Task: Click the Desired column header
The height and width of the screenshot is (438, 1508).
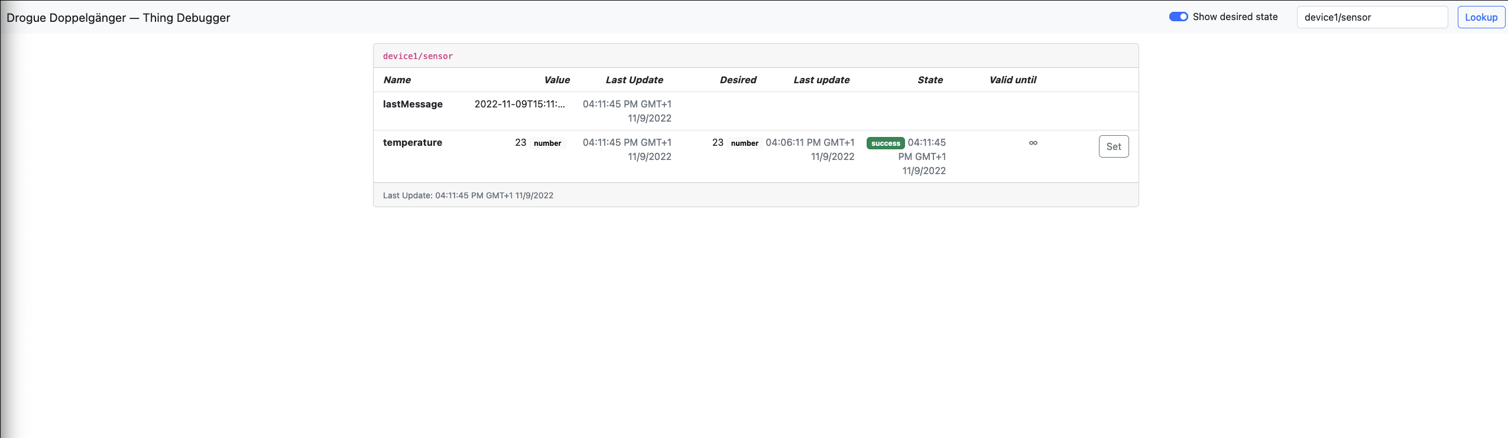Action: 738,80
